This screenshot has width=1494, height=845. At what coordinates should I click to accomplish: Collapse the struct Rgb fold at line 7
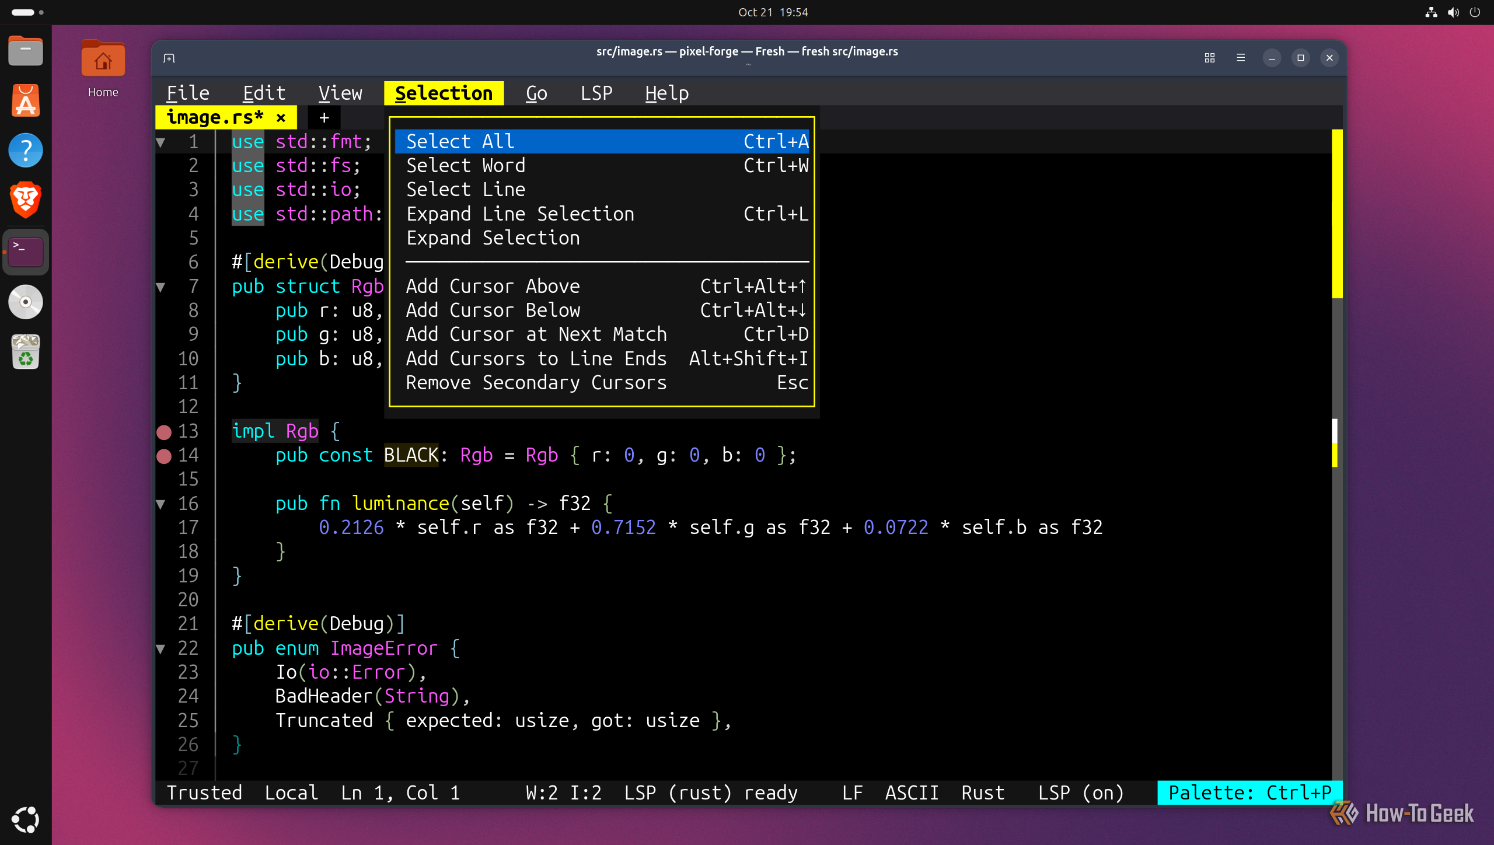[161, 287]
